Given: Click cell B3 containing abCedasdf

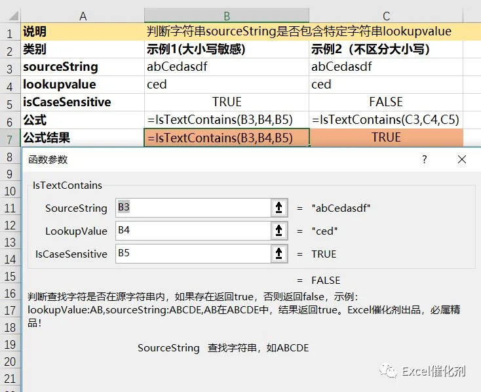Looking at the screenshot, I should (x=227, y=67).
